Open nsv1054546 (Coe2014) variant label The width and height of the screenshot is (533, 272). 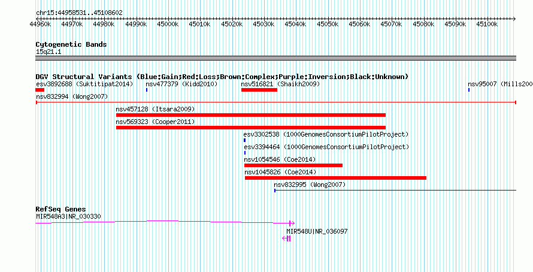[280, 159]
